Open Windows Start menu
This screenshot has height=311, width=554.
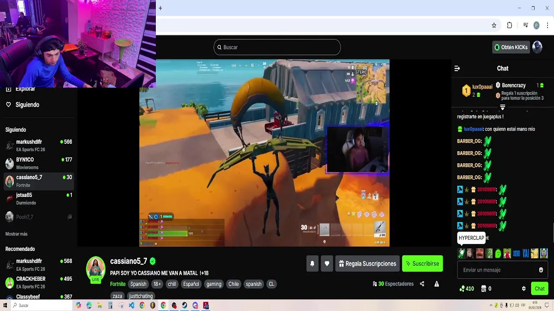pos(5,305)
